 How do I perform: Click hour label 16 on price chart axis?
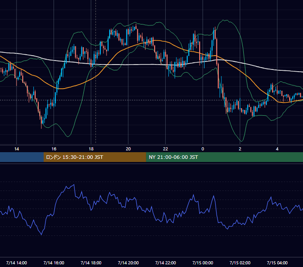[x=54, y=149]
